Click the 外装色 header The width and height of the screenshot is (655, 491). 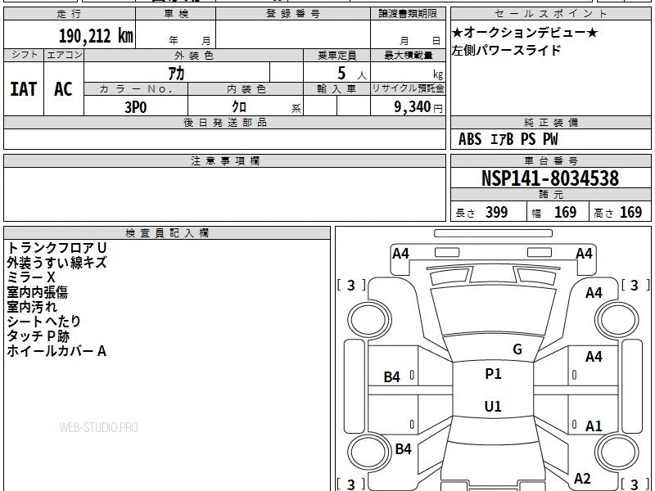194,55
